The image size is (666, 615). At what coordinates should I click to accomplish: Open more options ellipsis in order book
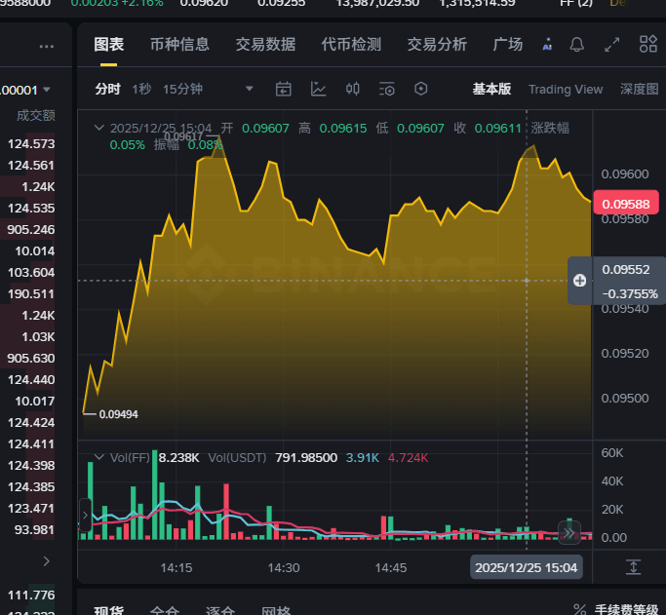pyautogui.click(x=46, y=46)
